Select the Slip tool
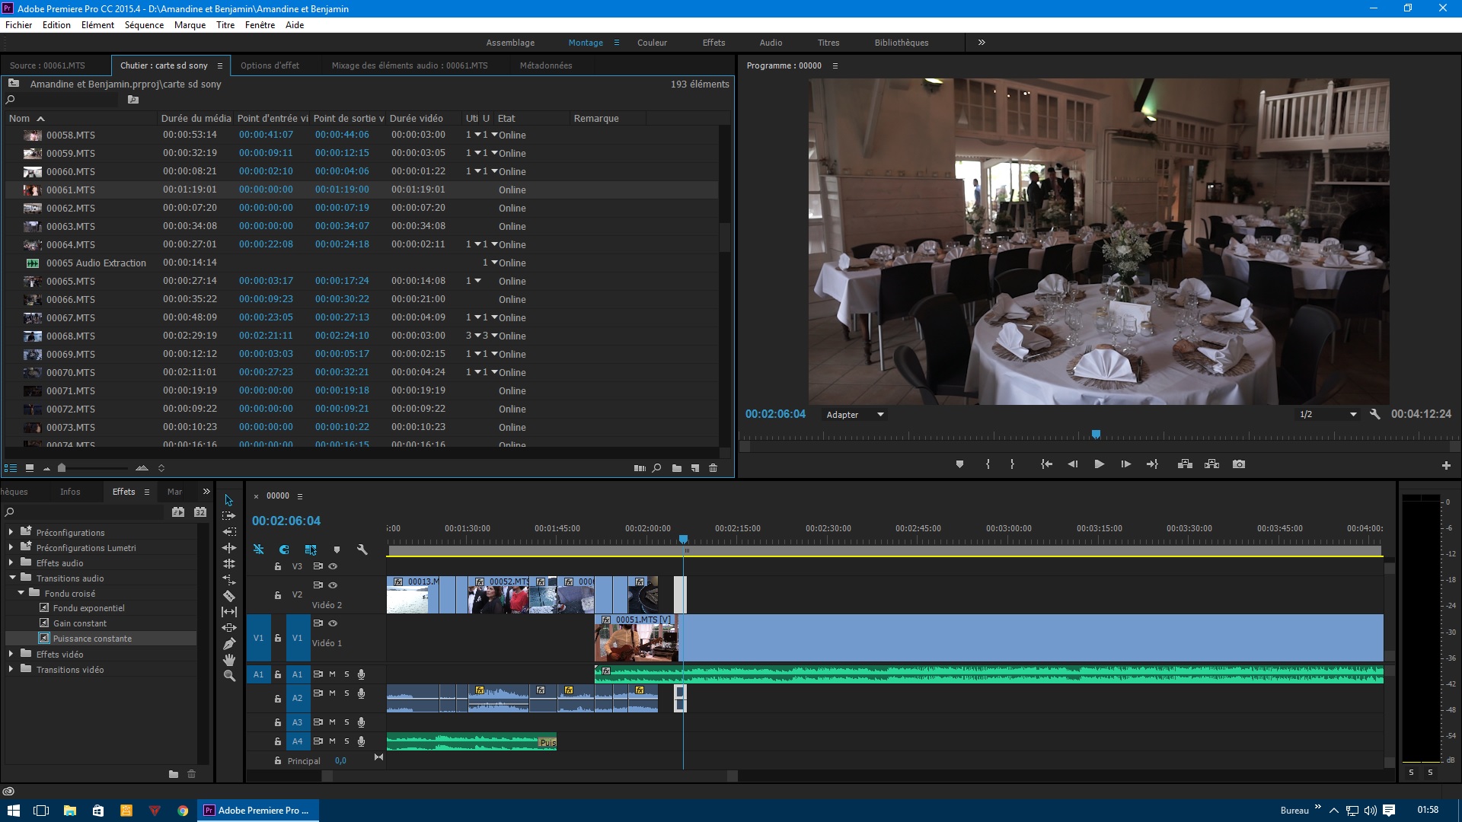The height and width of the screenshot is (822, 1462). 228,612
